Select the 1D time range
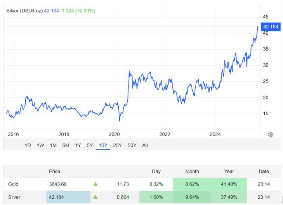283x205 pixels. pos(28,145)
